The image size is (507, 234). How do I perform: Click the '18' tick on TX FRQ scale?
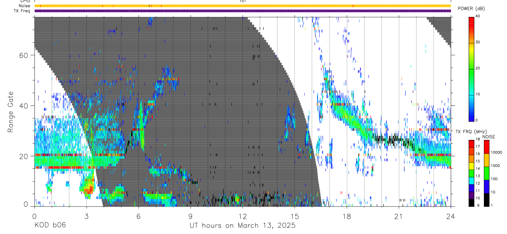click(478, 140)
